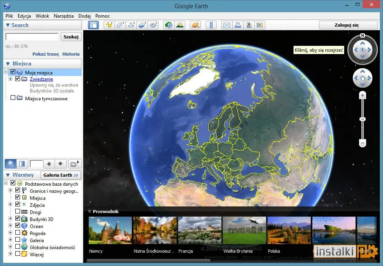Collapse the Moje miejsca tree node
This screenshot has height=266, width=383.
(x=5, y=72)
